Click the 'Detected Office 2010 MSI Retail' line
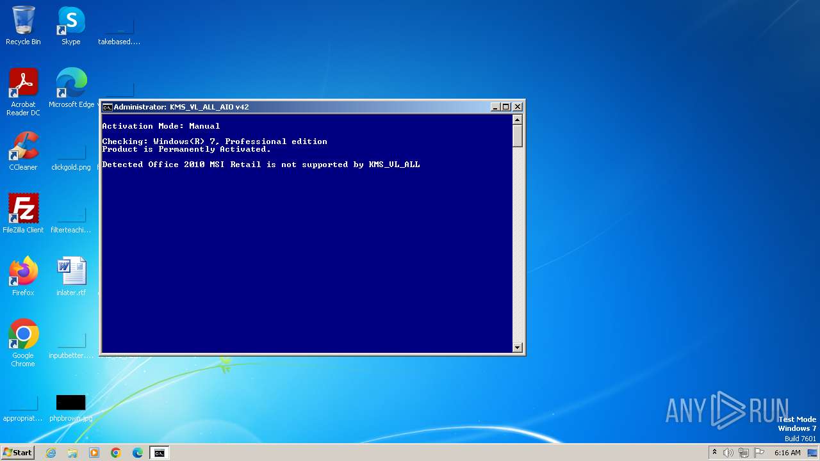 (261, 165)
